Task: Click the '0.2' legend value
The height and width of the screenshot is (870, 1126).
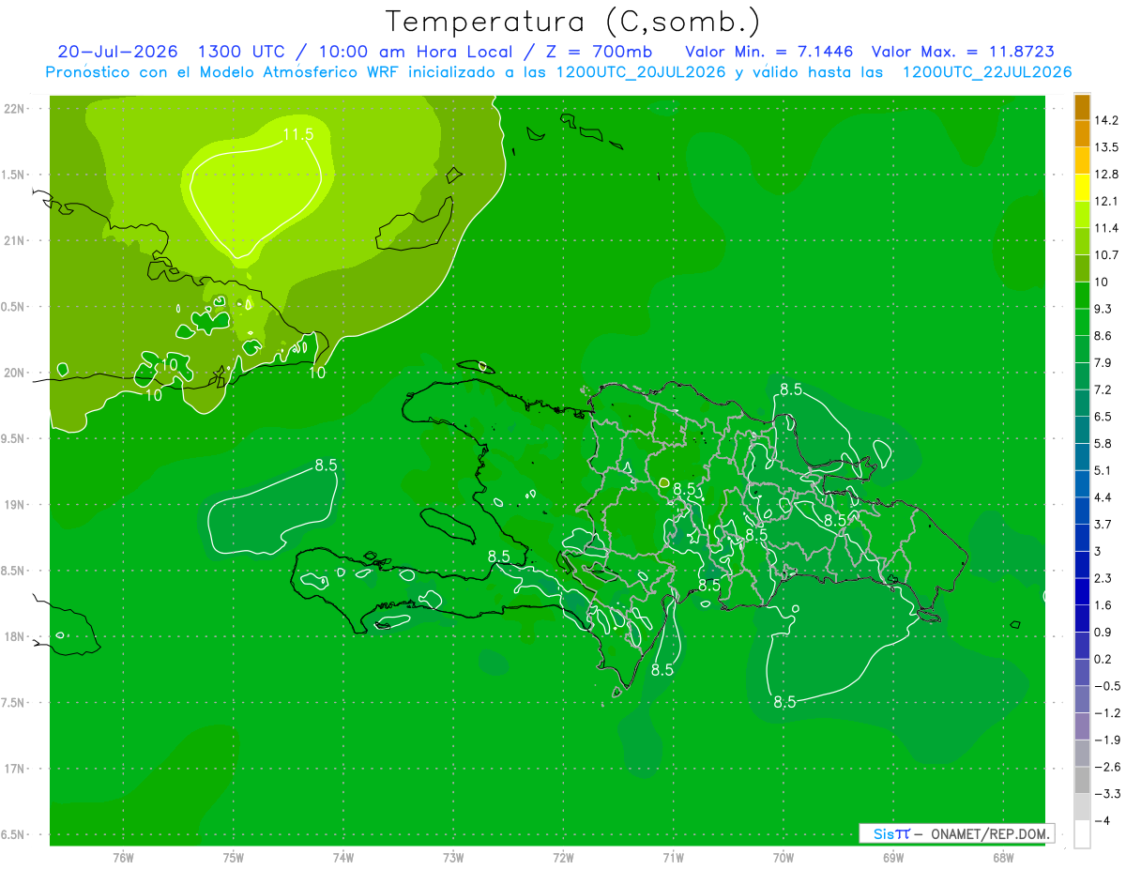Action: point(1103,659)
